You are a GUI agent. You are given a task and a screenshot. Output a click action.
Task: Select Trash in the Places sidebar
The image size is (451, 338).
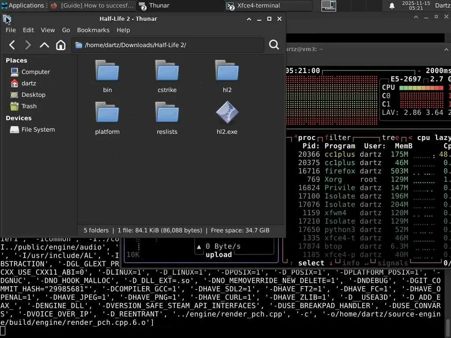pyautogui.click(x=29, y=106)
